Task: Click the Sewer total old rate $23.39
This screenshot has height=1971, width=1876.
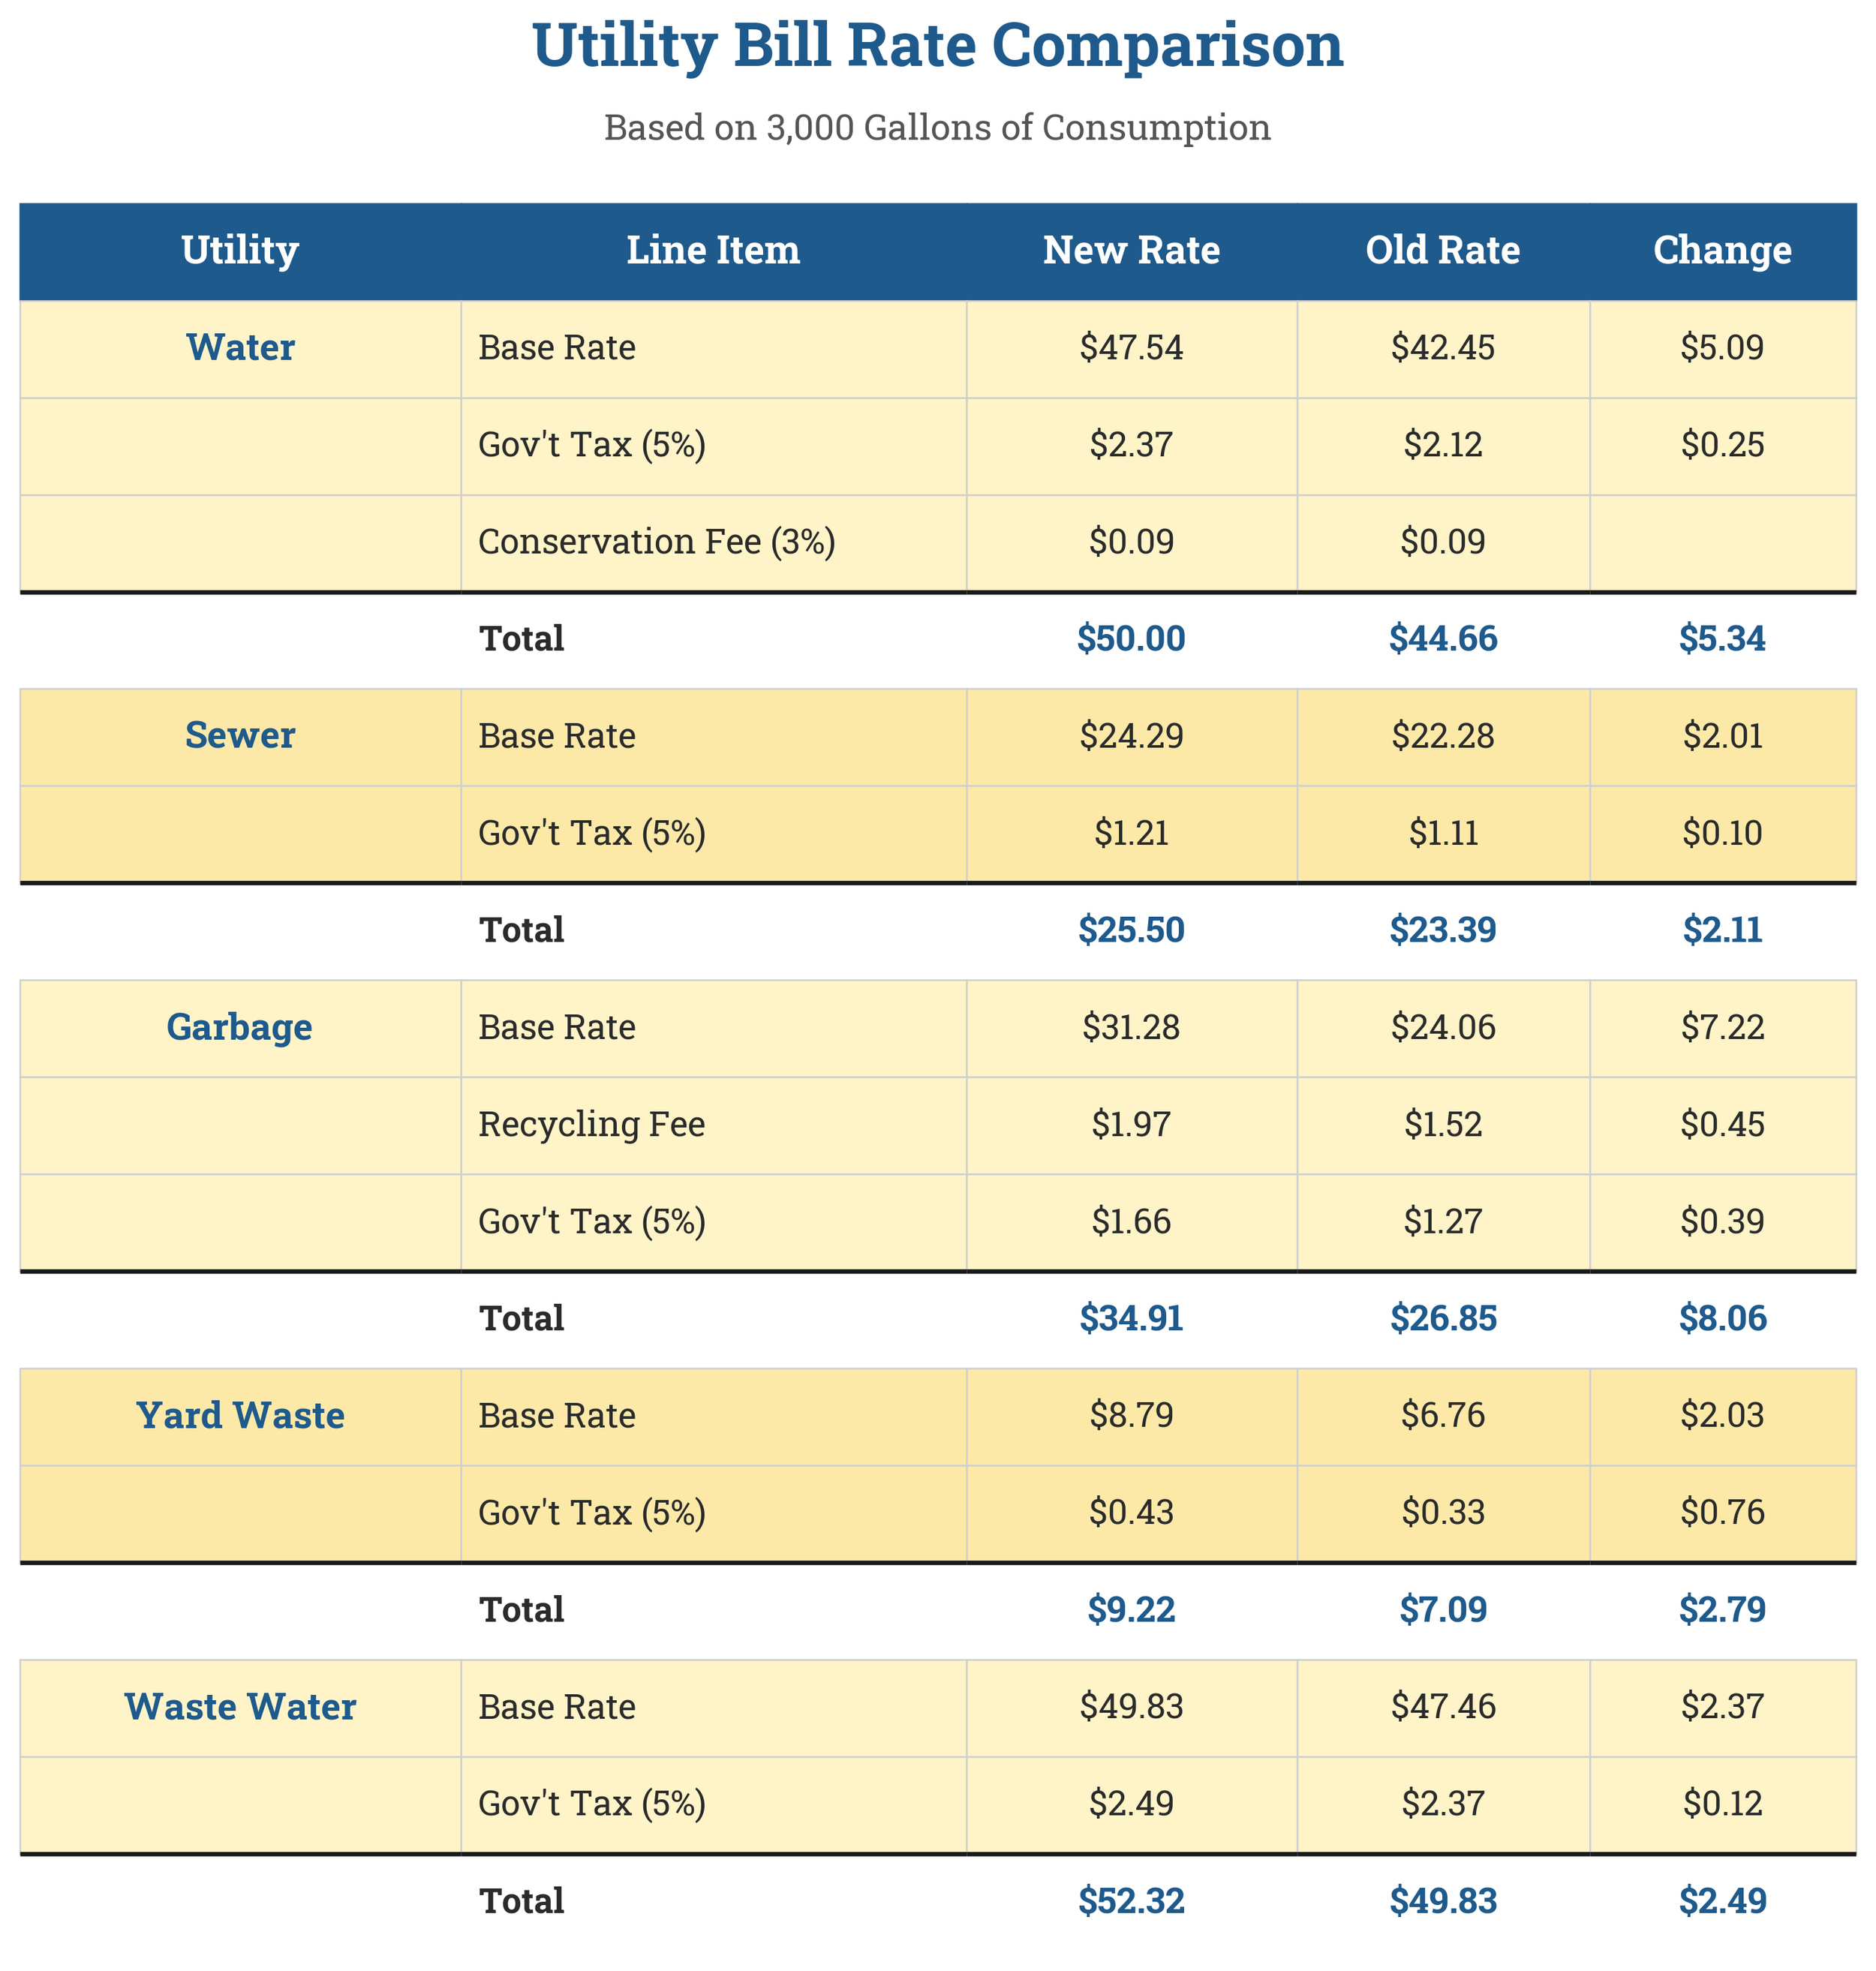Action: coord(1443,930)
